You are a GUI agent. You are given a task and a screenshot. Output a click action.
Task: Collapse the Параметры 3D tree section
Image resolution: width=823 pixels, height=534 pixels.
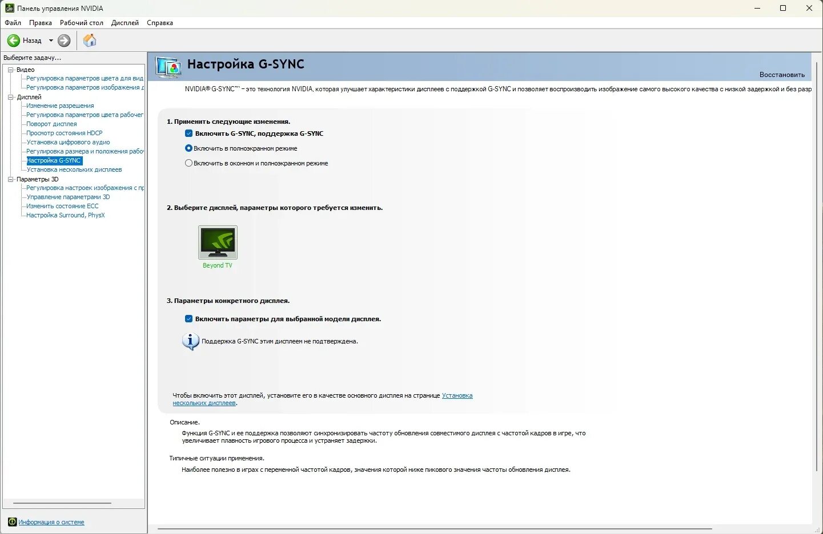(x=10, y=179)
